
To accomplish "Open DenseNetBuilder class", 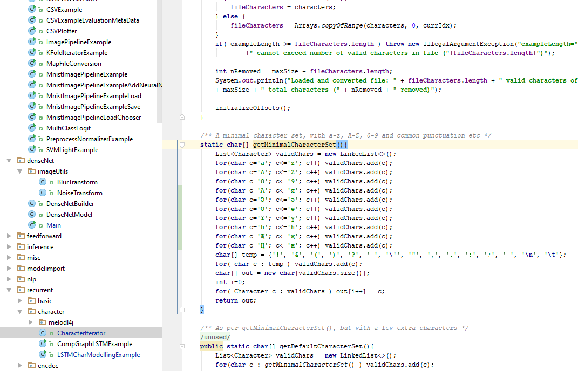I will pos(70,203).
